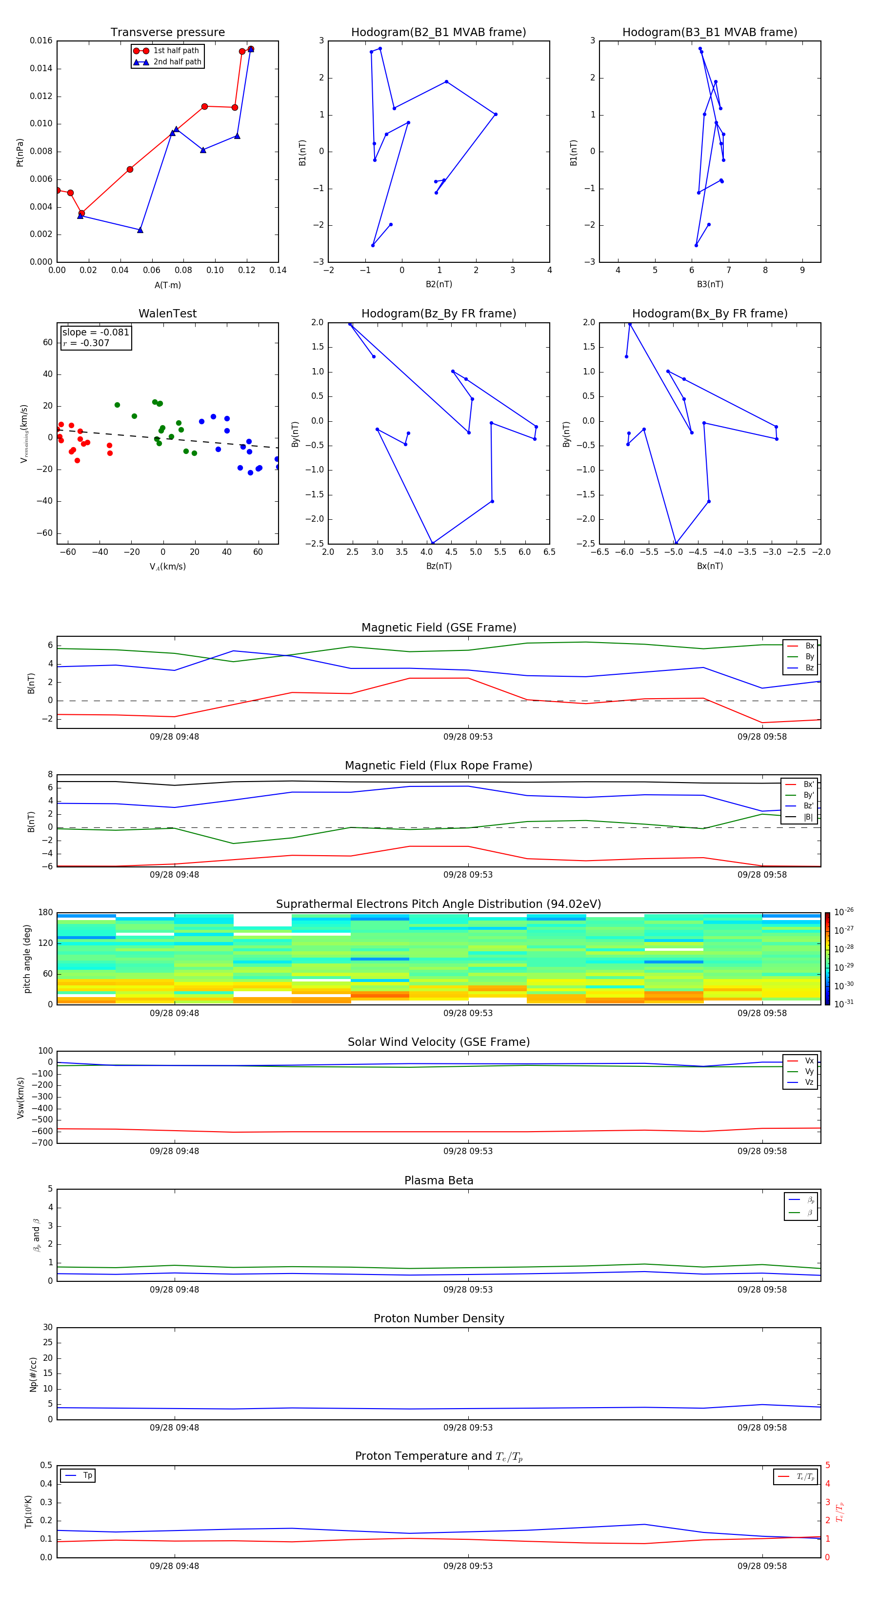The width and height of the screenshot is (878, 1609).
Task: Click the 'Tp' legend box
Action: [78, 1476]
